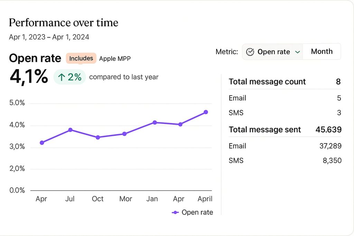Click the date range Apr 1, 2023 text

[x=27, y=37]
